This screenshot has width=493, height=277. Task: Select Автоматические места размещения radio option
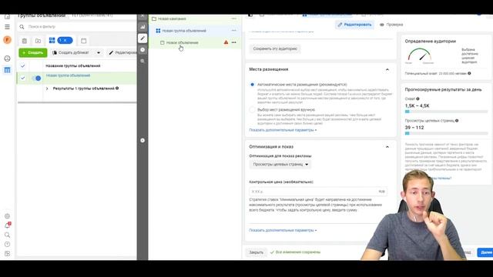[252, 85]
